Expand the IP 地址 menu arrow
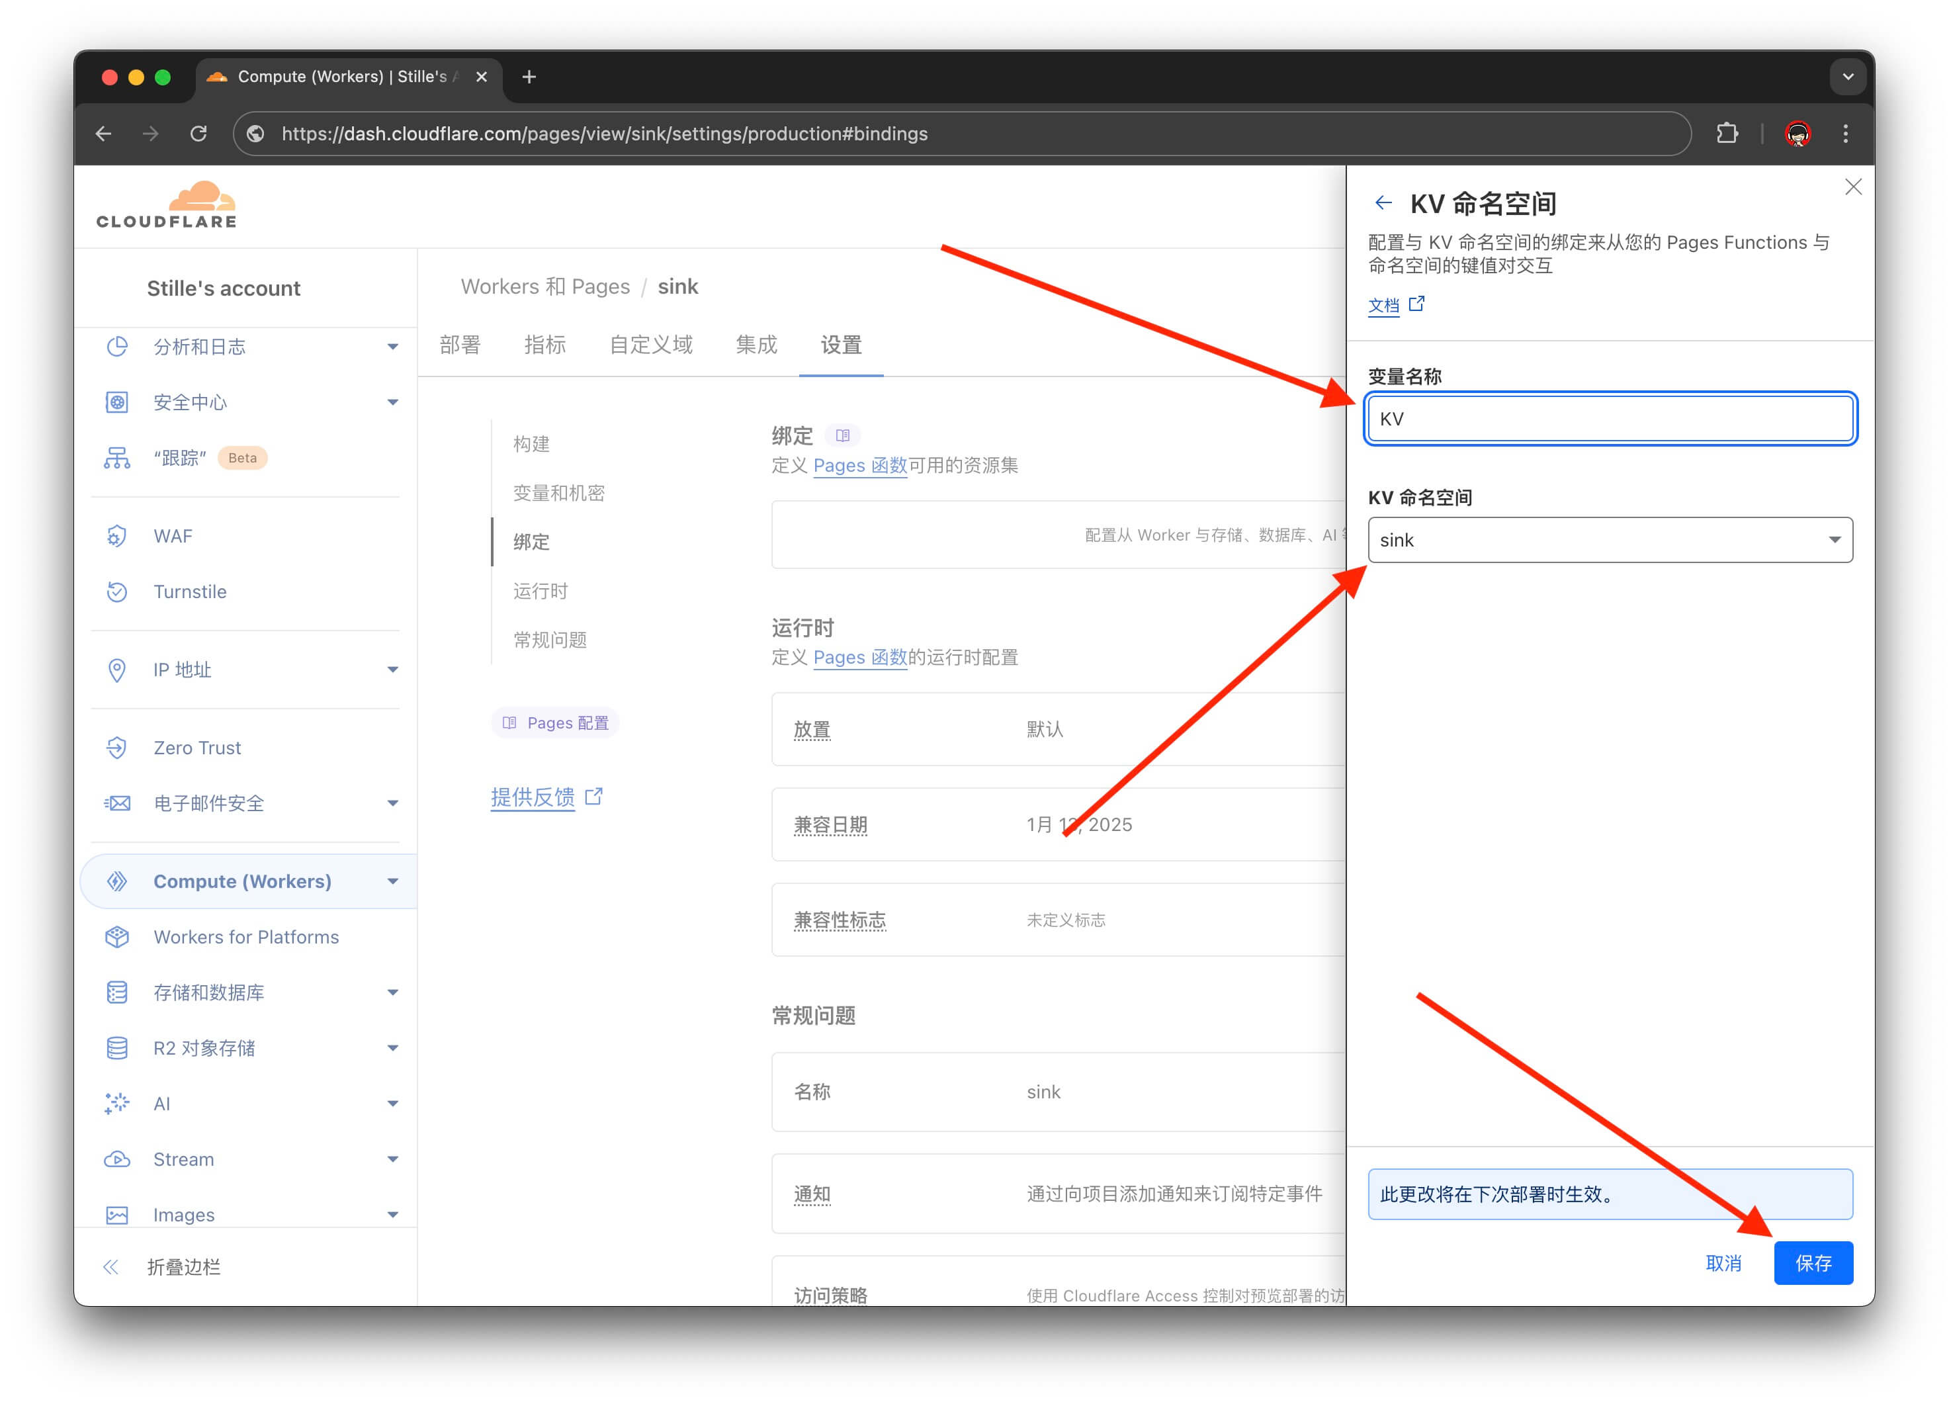 click(393, 670)
